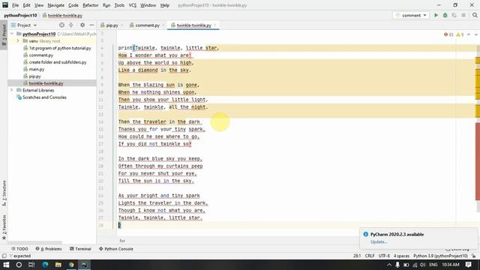Open UTF-8 encoding selector
Image resolution: width=480 pixels, height=270 pixels.
(x=384, y=256)
